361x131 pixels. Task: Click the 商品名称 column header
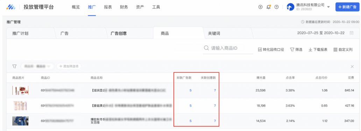click(97, 78)
